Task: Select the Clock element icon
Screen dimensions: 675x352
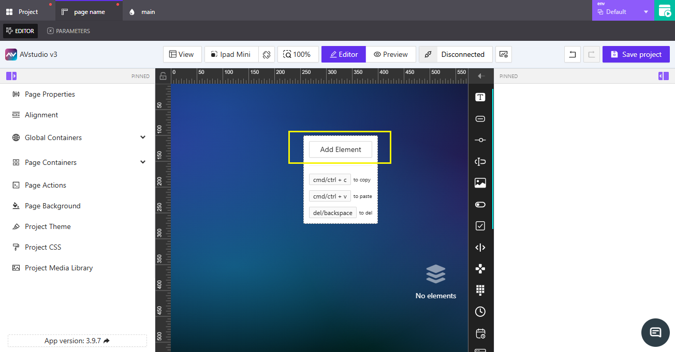Action: [480, 312]
